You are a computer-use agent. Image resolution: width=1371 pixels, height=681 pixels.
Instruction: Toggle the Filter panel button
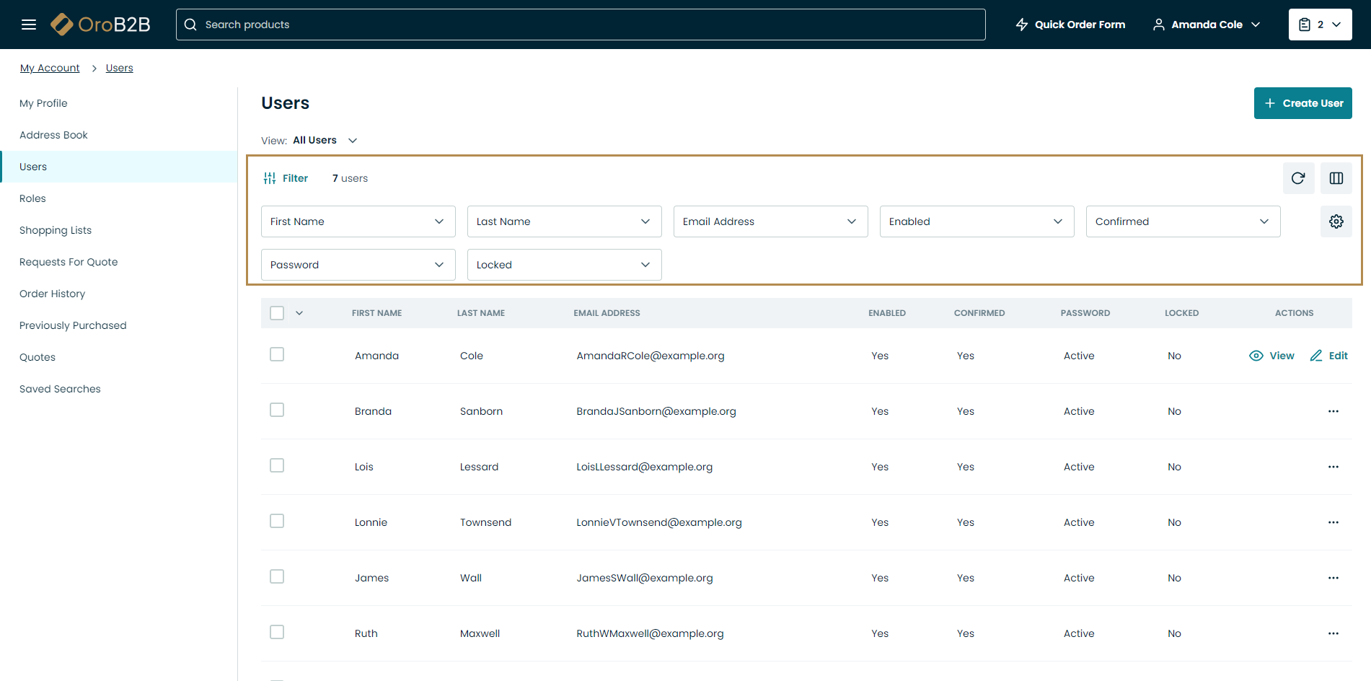[286, 178]
